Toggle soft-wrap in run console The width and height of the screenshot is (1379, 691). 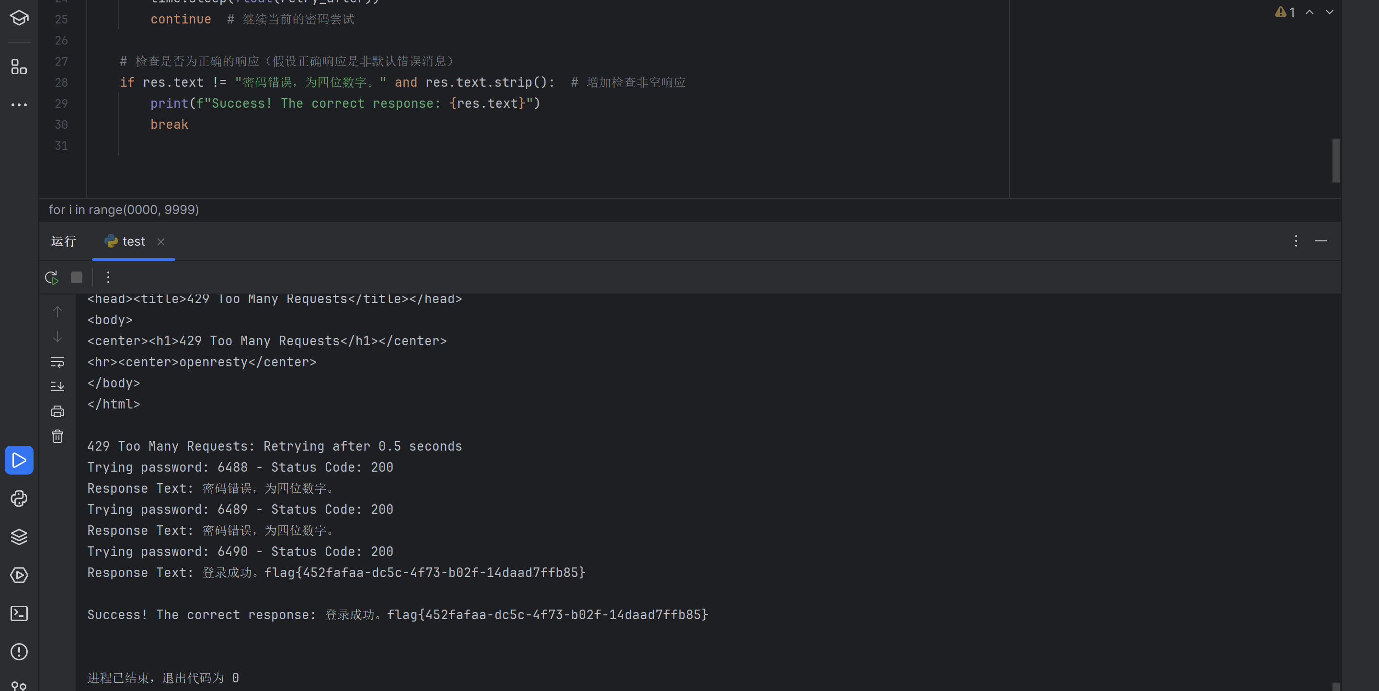click(57, 362)
